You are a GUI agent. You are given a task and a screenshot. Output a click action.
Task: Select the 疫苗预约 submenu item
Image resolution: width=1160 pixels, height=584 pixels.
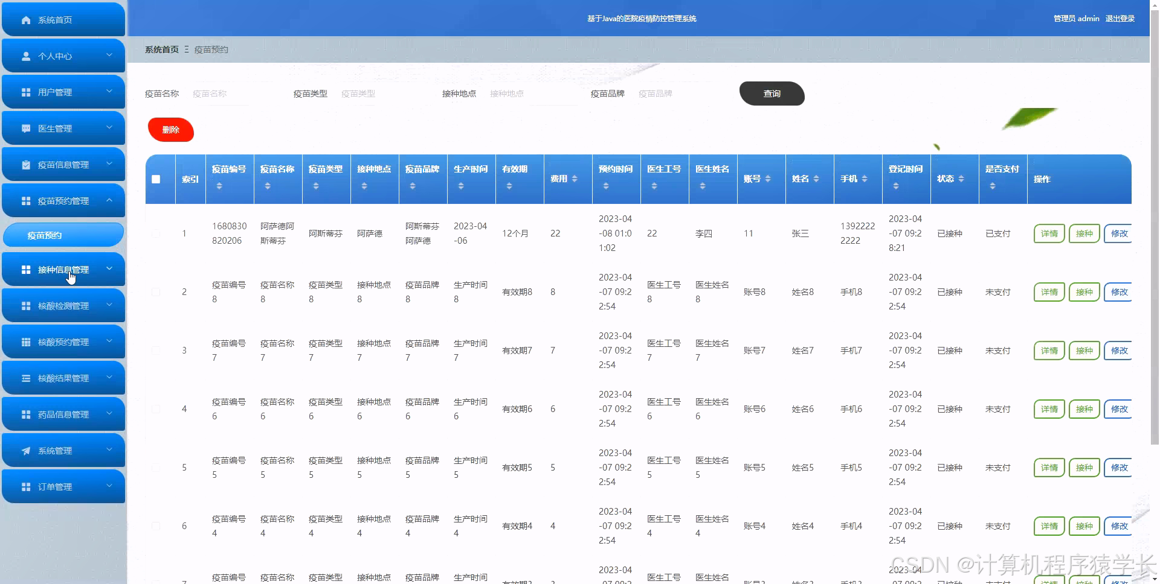click(63, 235)
